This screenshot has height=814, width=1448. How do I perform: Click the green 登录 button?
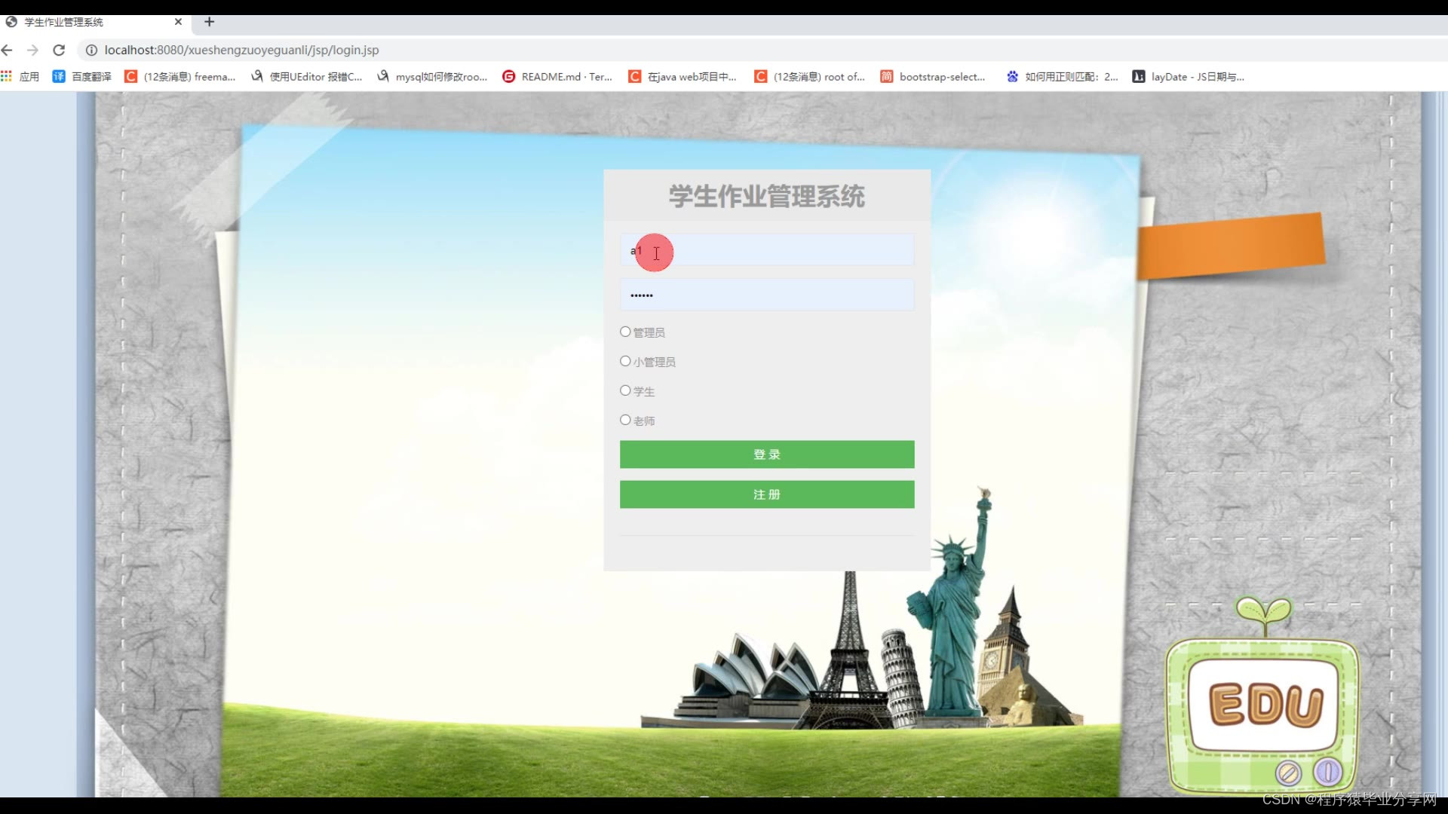coord(767,454)
